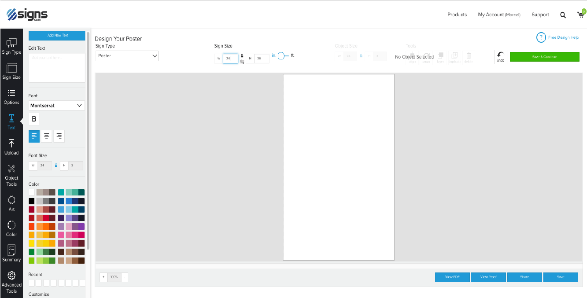Open Object Tools in the sidebar
Viewport: 587px width, 298px height.
tap(11, 174)
